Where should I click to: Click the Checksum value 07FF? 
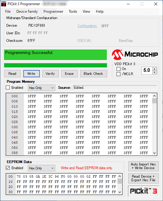(x=31, y=41)
